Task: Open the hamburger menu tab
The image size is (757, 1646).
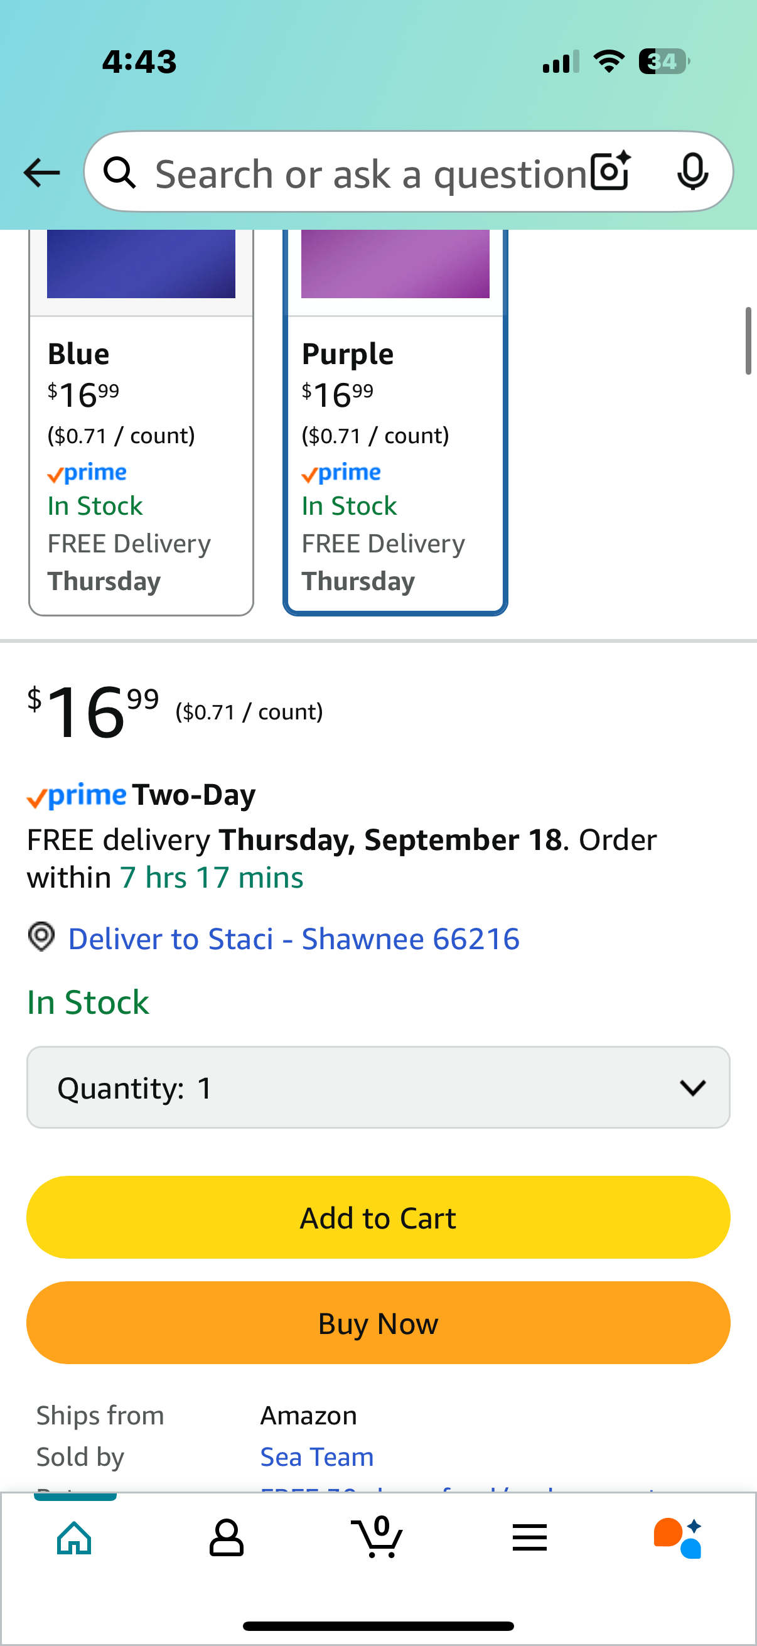Action: click(529, 1537)
